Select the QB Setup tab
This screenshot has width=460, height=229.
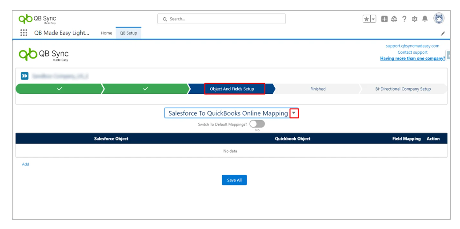pos(128,33)
